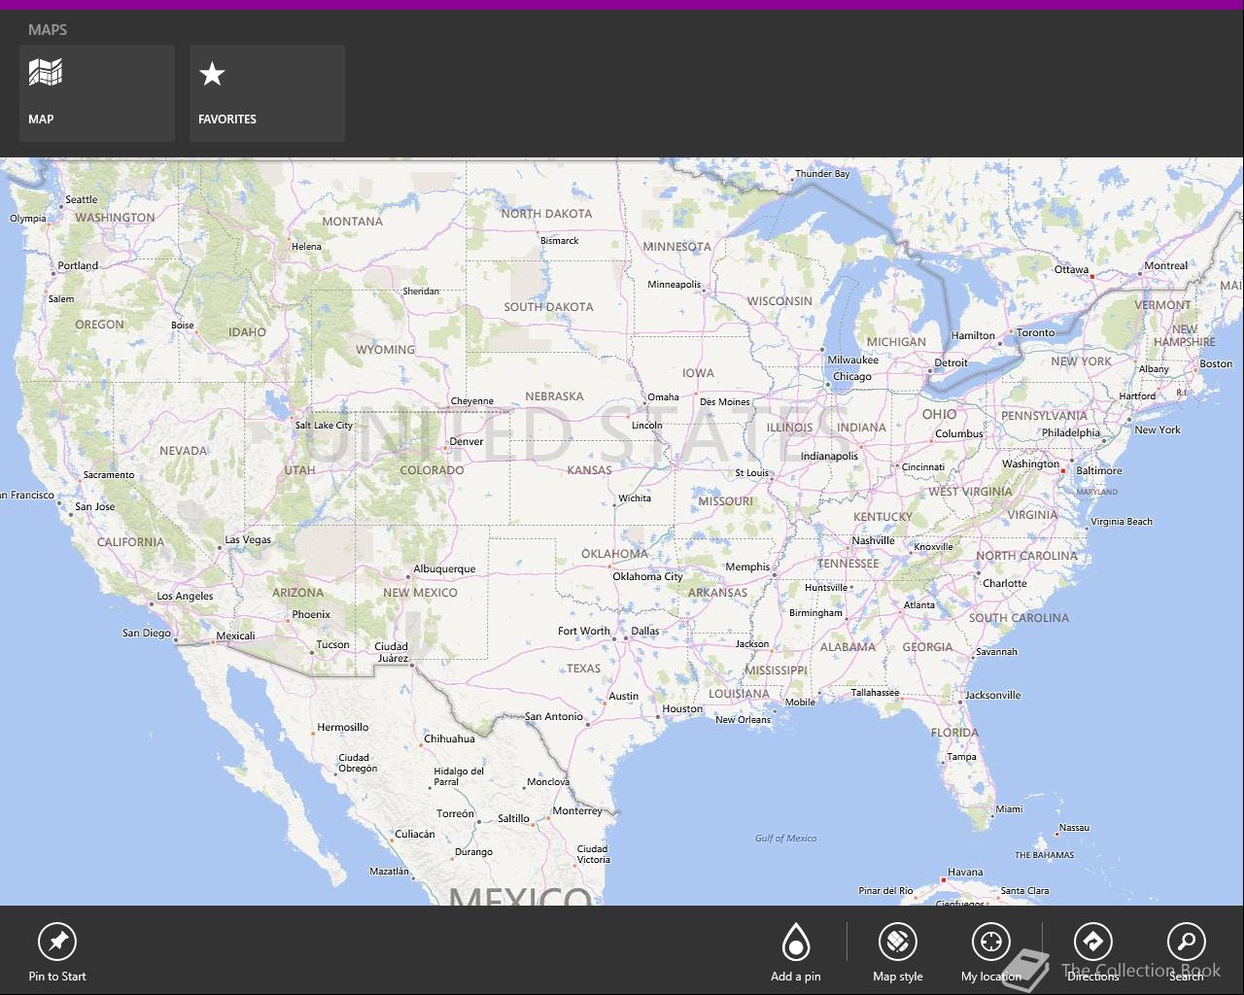Select the Salt Lake City label
The height and width of the screenshot is (995, 1244).
(x=325, y=426)
